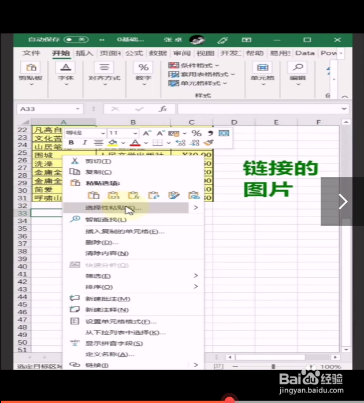The image size is (364, 403).
Task: Click Decrease Font Size in mini toolbar
Action: coord(161,133)
